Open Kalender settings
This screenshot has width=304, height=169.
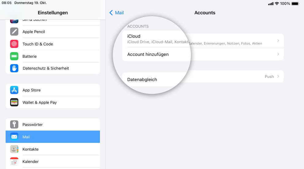53,162
